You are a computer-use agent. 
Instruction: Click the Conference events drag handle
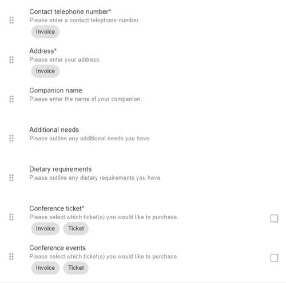tap(11, 256)
